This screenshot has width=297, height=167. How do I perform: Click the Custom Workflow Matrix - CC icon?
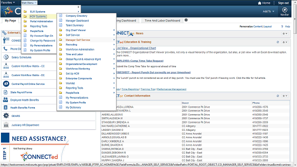click(x=6, y=66)
